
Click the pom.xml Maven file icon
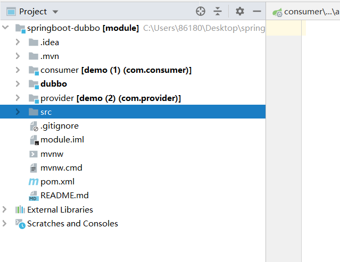(34, 182)
